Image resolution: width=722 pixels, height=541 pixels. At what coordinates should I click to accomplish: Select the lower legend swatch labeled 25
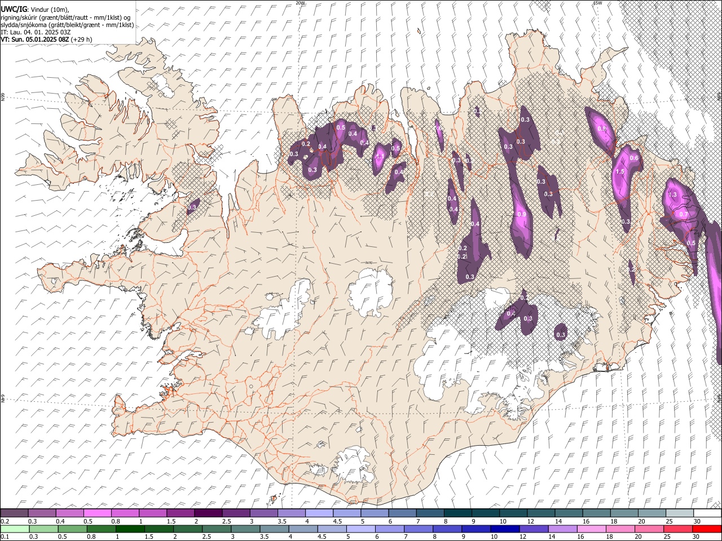[677, 529]
